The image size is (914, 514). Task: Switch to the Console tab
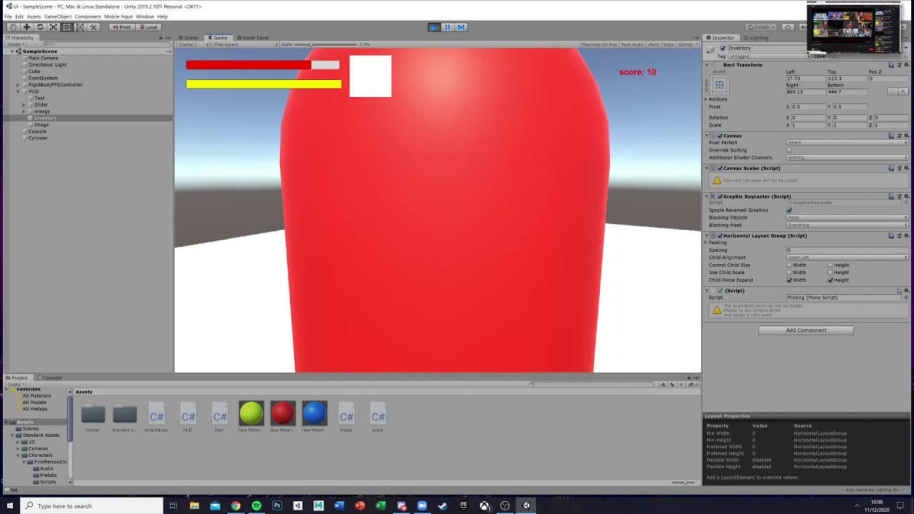pos(50,378)
